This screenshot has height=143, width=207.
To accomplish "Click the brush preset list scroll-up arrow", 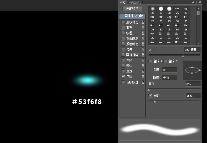I will pyautogui.click(x=198, y=9).
